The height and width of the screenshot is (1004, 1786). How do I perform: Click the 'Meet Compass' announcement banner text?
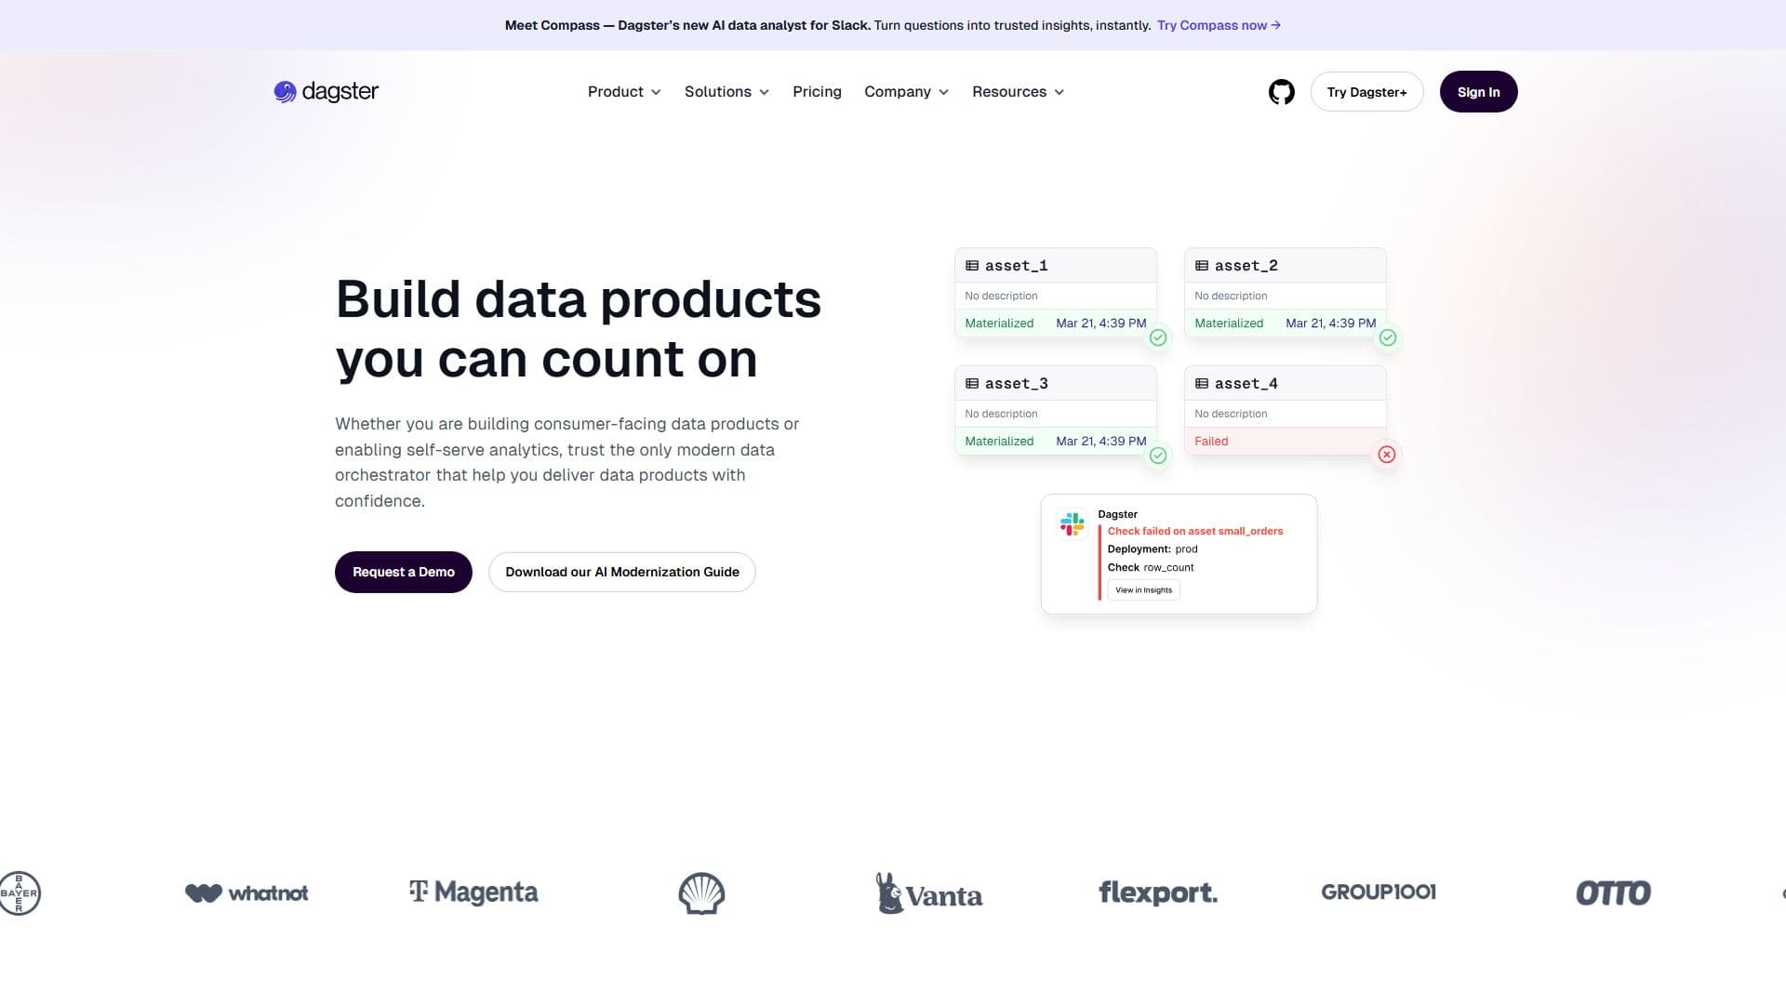click(828, 25)
